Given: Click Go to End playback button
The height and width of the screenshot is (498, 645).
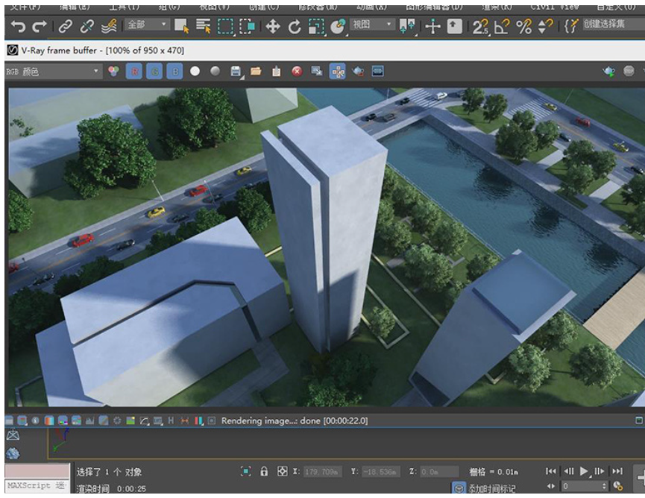Looking at the screenshot, I should 617,471.
